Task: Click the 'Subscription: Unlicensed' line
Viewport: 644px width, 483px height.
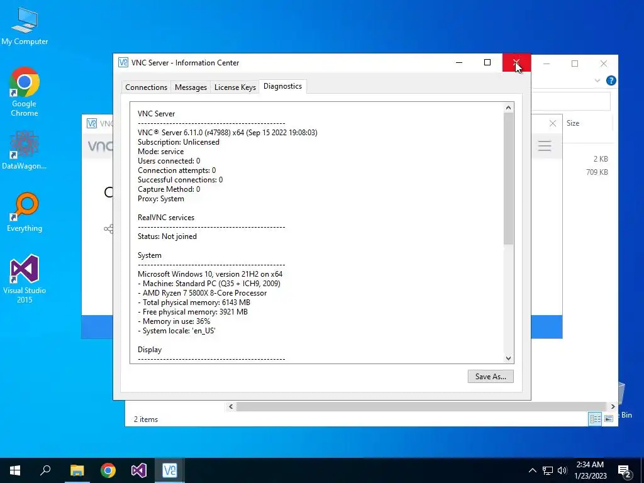Action: [x=178, y=142]
